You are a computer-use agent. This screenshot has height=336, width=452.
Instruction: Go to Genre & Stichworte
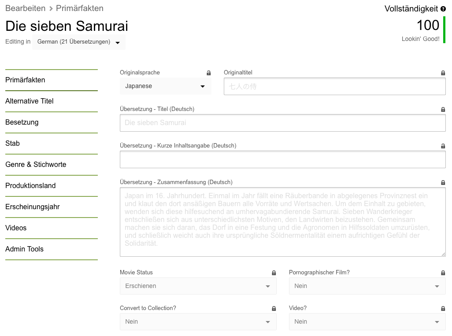click(51, 165)
